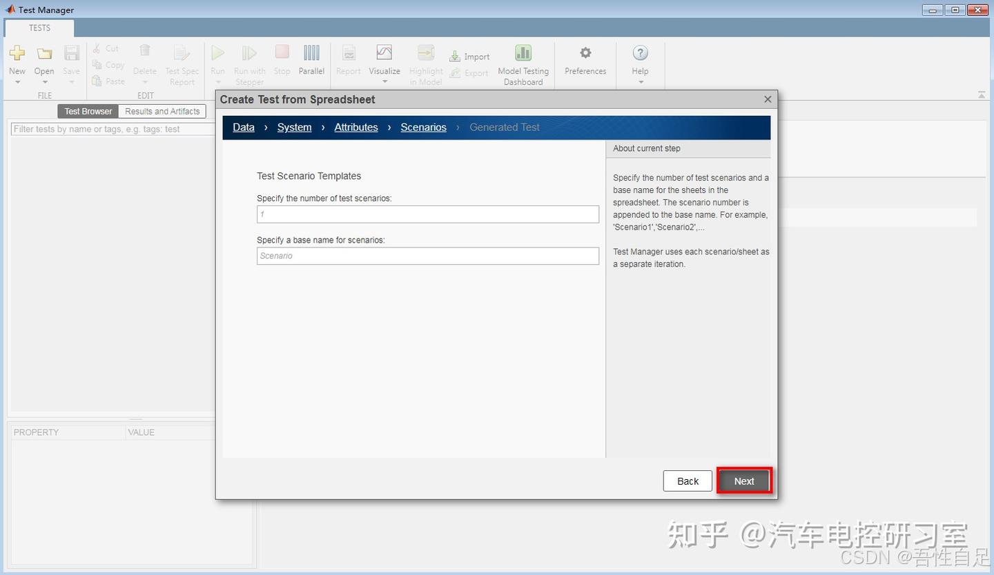Open the System wizard step
This screenshot has height=575, width=994.
click(x=294, y=127)
